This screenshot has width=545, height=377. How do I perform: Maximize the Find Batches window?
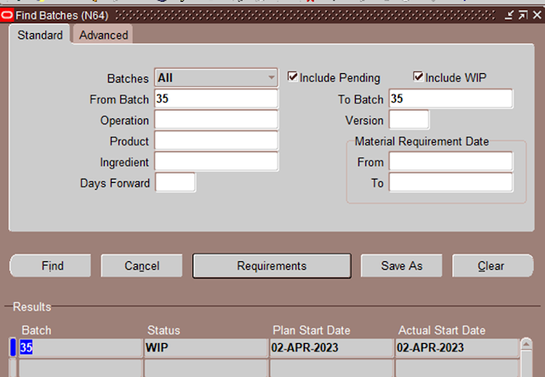(x=523, y=15)
